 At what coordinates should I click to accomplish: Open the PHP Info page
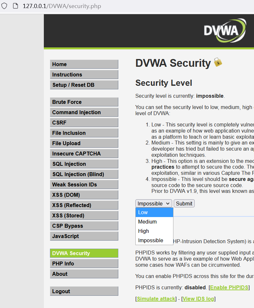[84, 263]
